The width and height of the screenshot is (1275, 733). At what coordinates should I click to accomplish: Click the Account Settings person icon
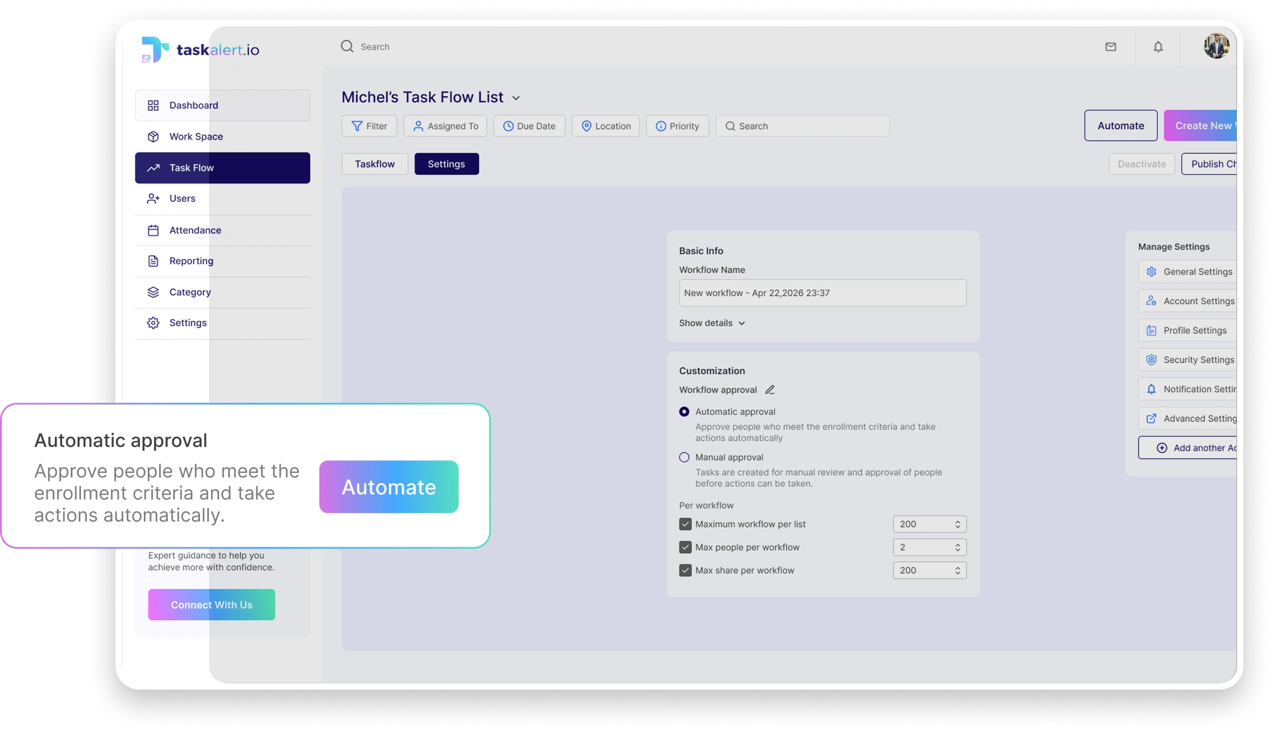(1151, 301)
